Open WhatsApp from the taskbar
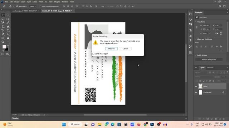Viewport: 229px width, 128px height. [106, 124]
